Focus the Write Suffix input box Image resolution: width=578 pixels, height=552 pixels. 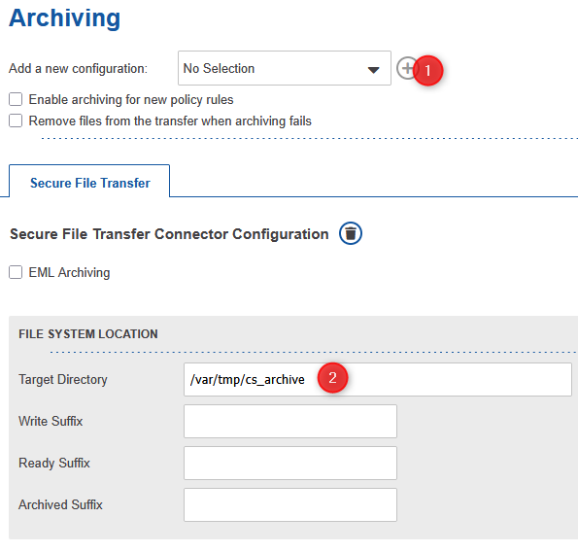point(290,421)
